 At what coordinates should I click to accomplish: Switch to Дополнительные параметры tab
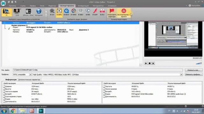coord(29,79)
